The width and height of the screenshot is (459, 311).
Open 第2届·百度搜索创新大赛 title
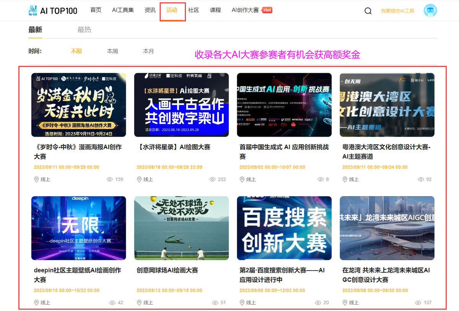282,275
